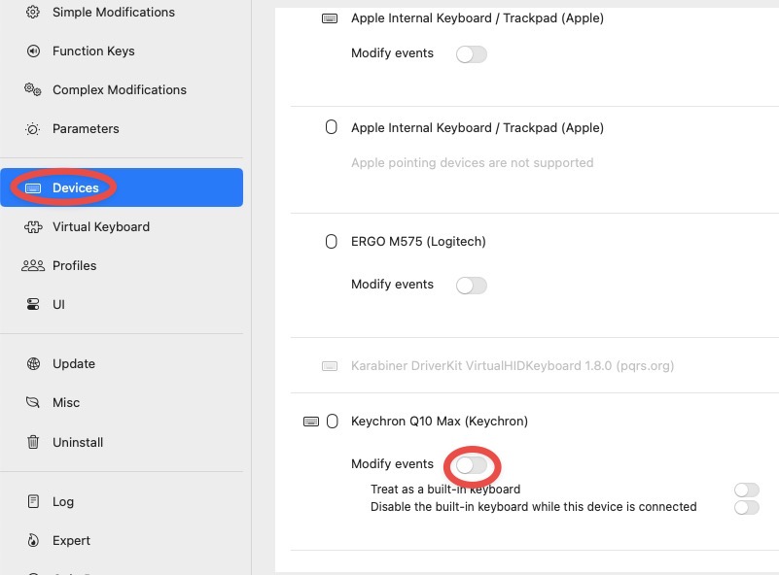Toggle Treat as a built-in keyboard
The image size is (779, 575).
(747, 490)
